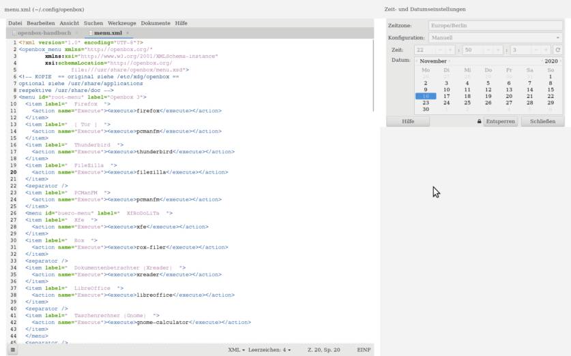The width and height of the screenshot is (571, 356).
Task: Close the menu.xml tab
Action: point(128,33)
